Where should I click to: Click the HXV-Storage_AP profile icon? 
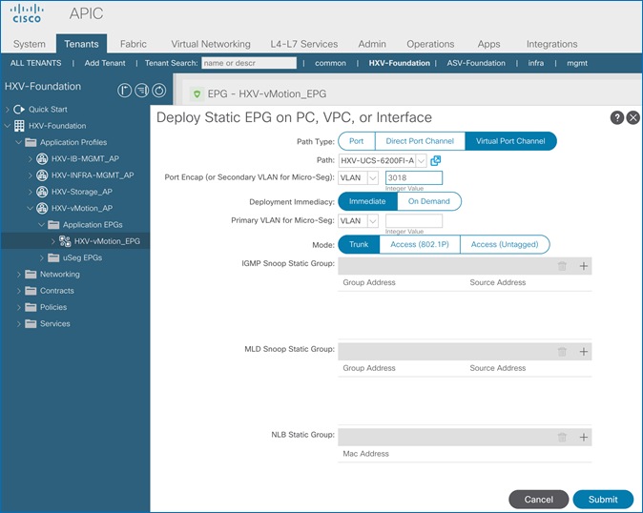point(42,192)
